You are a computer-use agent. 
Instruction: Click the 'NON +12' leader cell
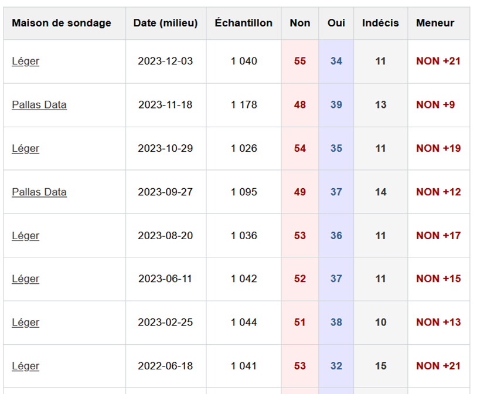[439, 192]
